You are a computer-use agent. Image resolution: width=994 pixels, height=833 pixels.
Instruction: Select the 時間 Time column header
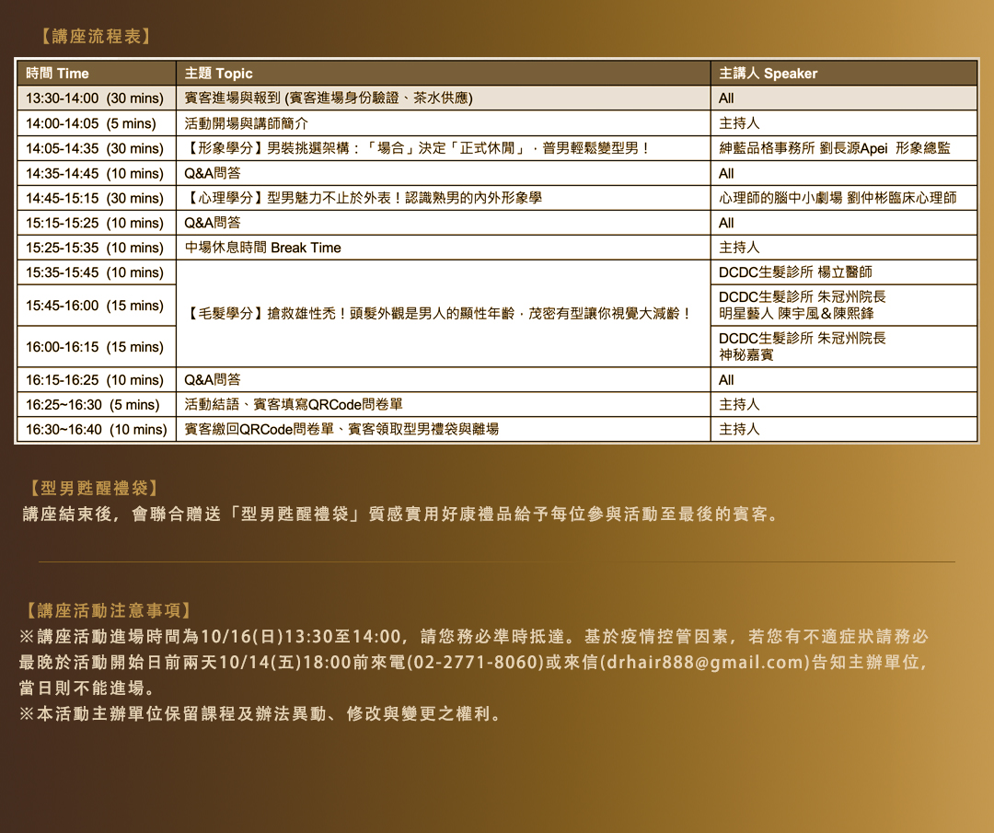(57, 74)
